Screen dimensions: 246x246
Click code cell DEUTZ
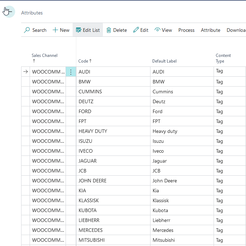tap(113, 101)
